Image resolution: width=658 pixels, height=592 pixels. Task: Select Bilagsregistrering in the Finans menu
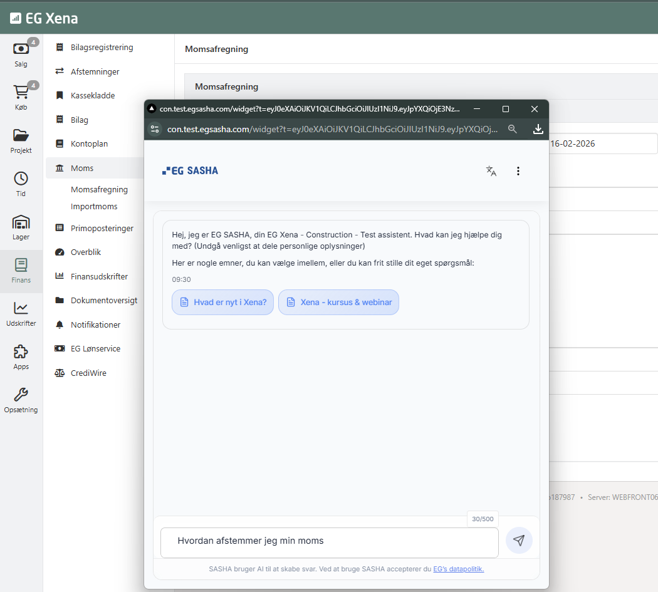(102, 47)
